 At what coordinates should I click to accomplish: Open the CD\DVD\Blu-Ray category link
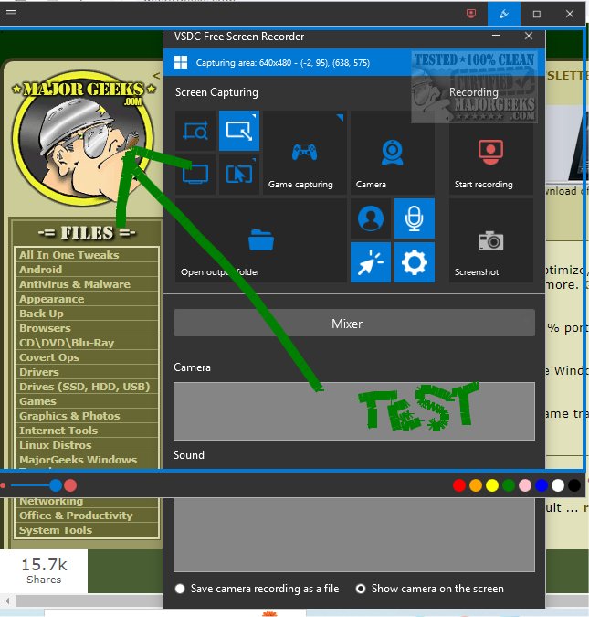(67, 343)
